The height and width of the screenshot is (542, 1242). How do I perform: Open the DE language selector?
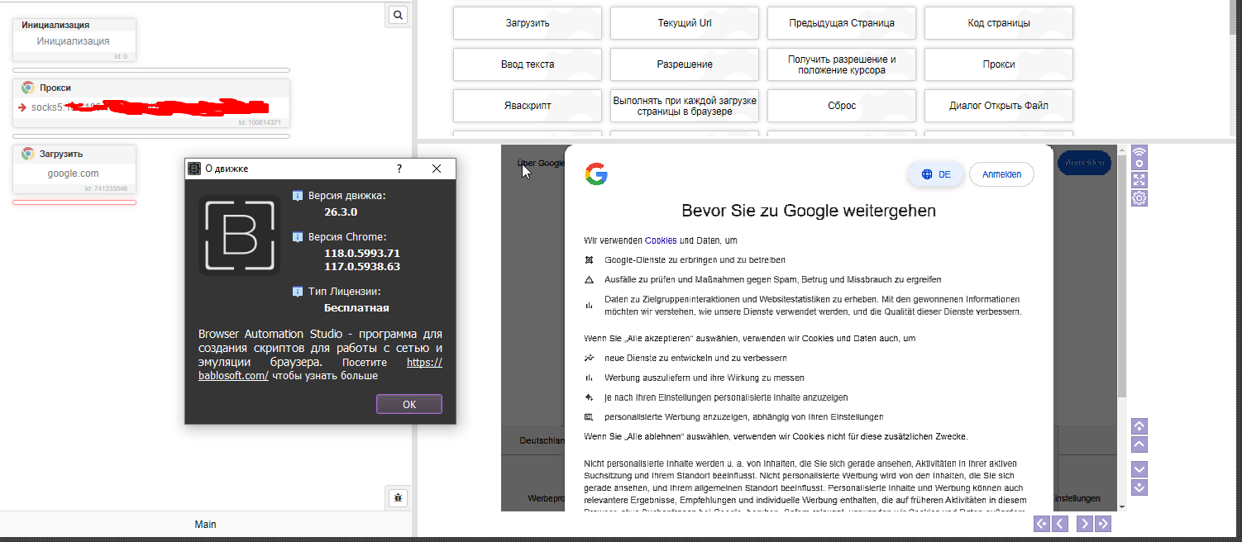[x=935, y=174]
